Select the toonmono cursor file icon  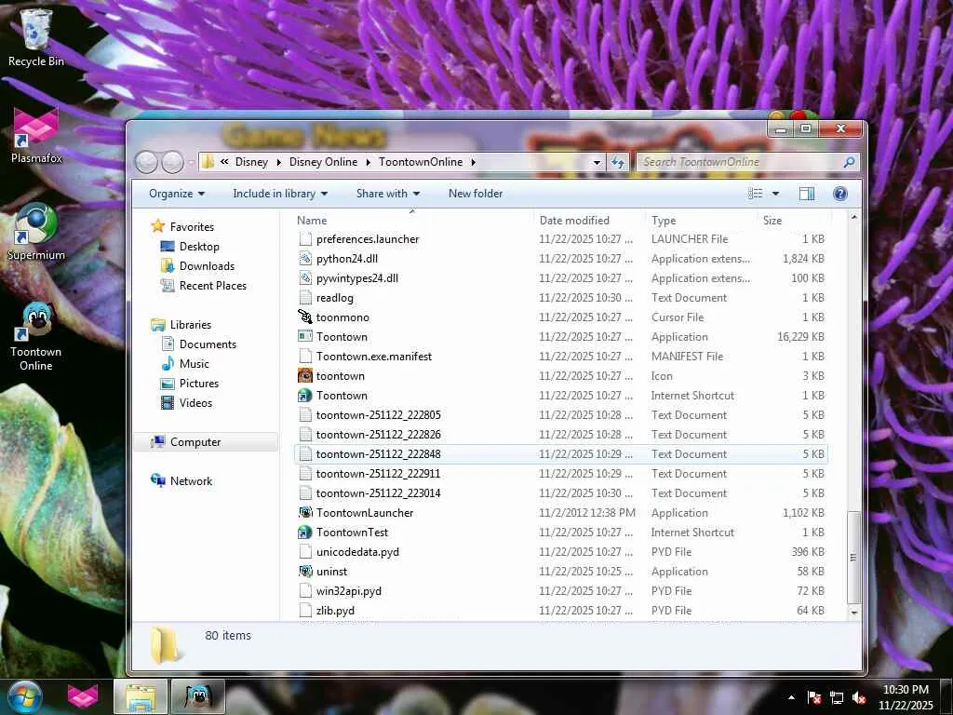(305, 317)
